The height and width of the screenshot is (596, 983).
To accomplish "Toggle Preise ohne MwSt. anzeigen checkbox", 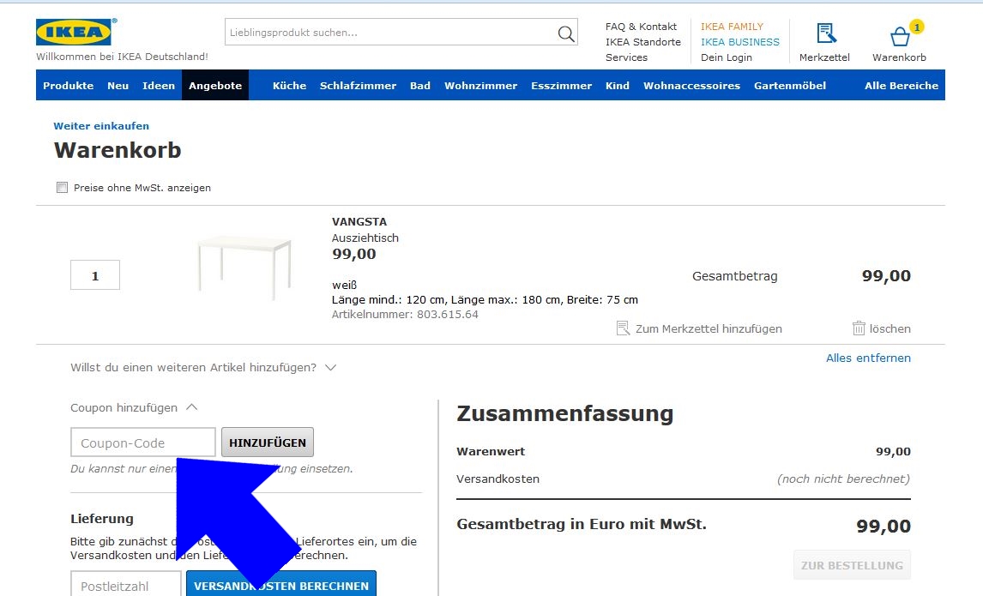I will point(62,188).
